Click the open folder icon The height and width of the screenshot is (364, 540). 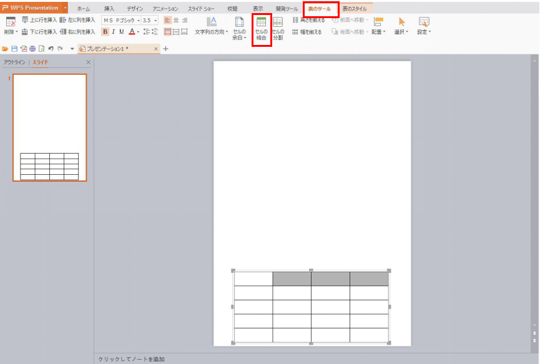pyautogui.click(x=6, y=49)
